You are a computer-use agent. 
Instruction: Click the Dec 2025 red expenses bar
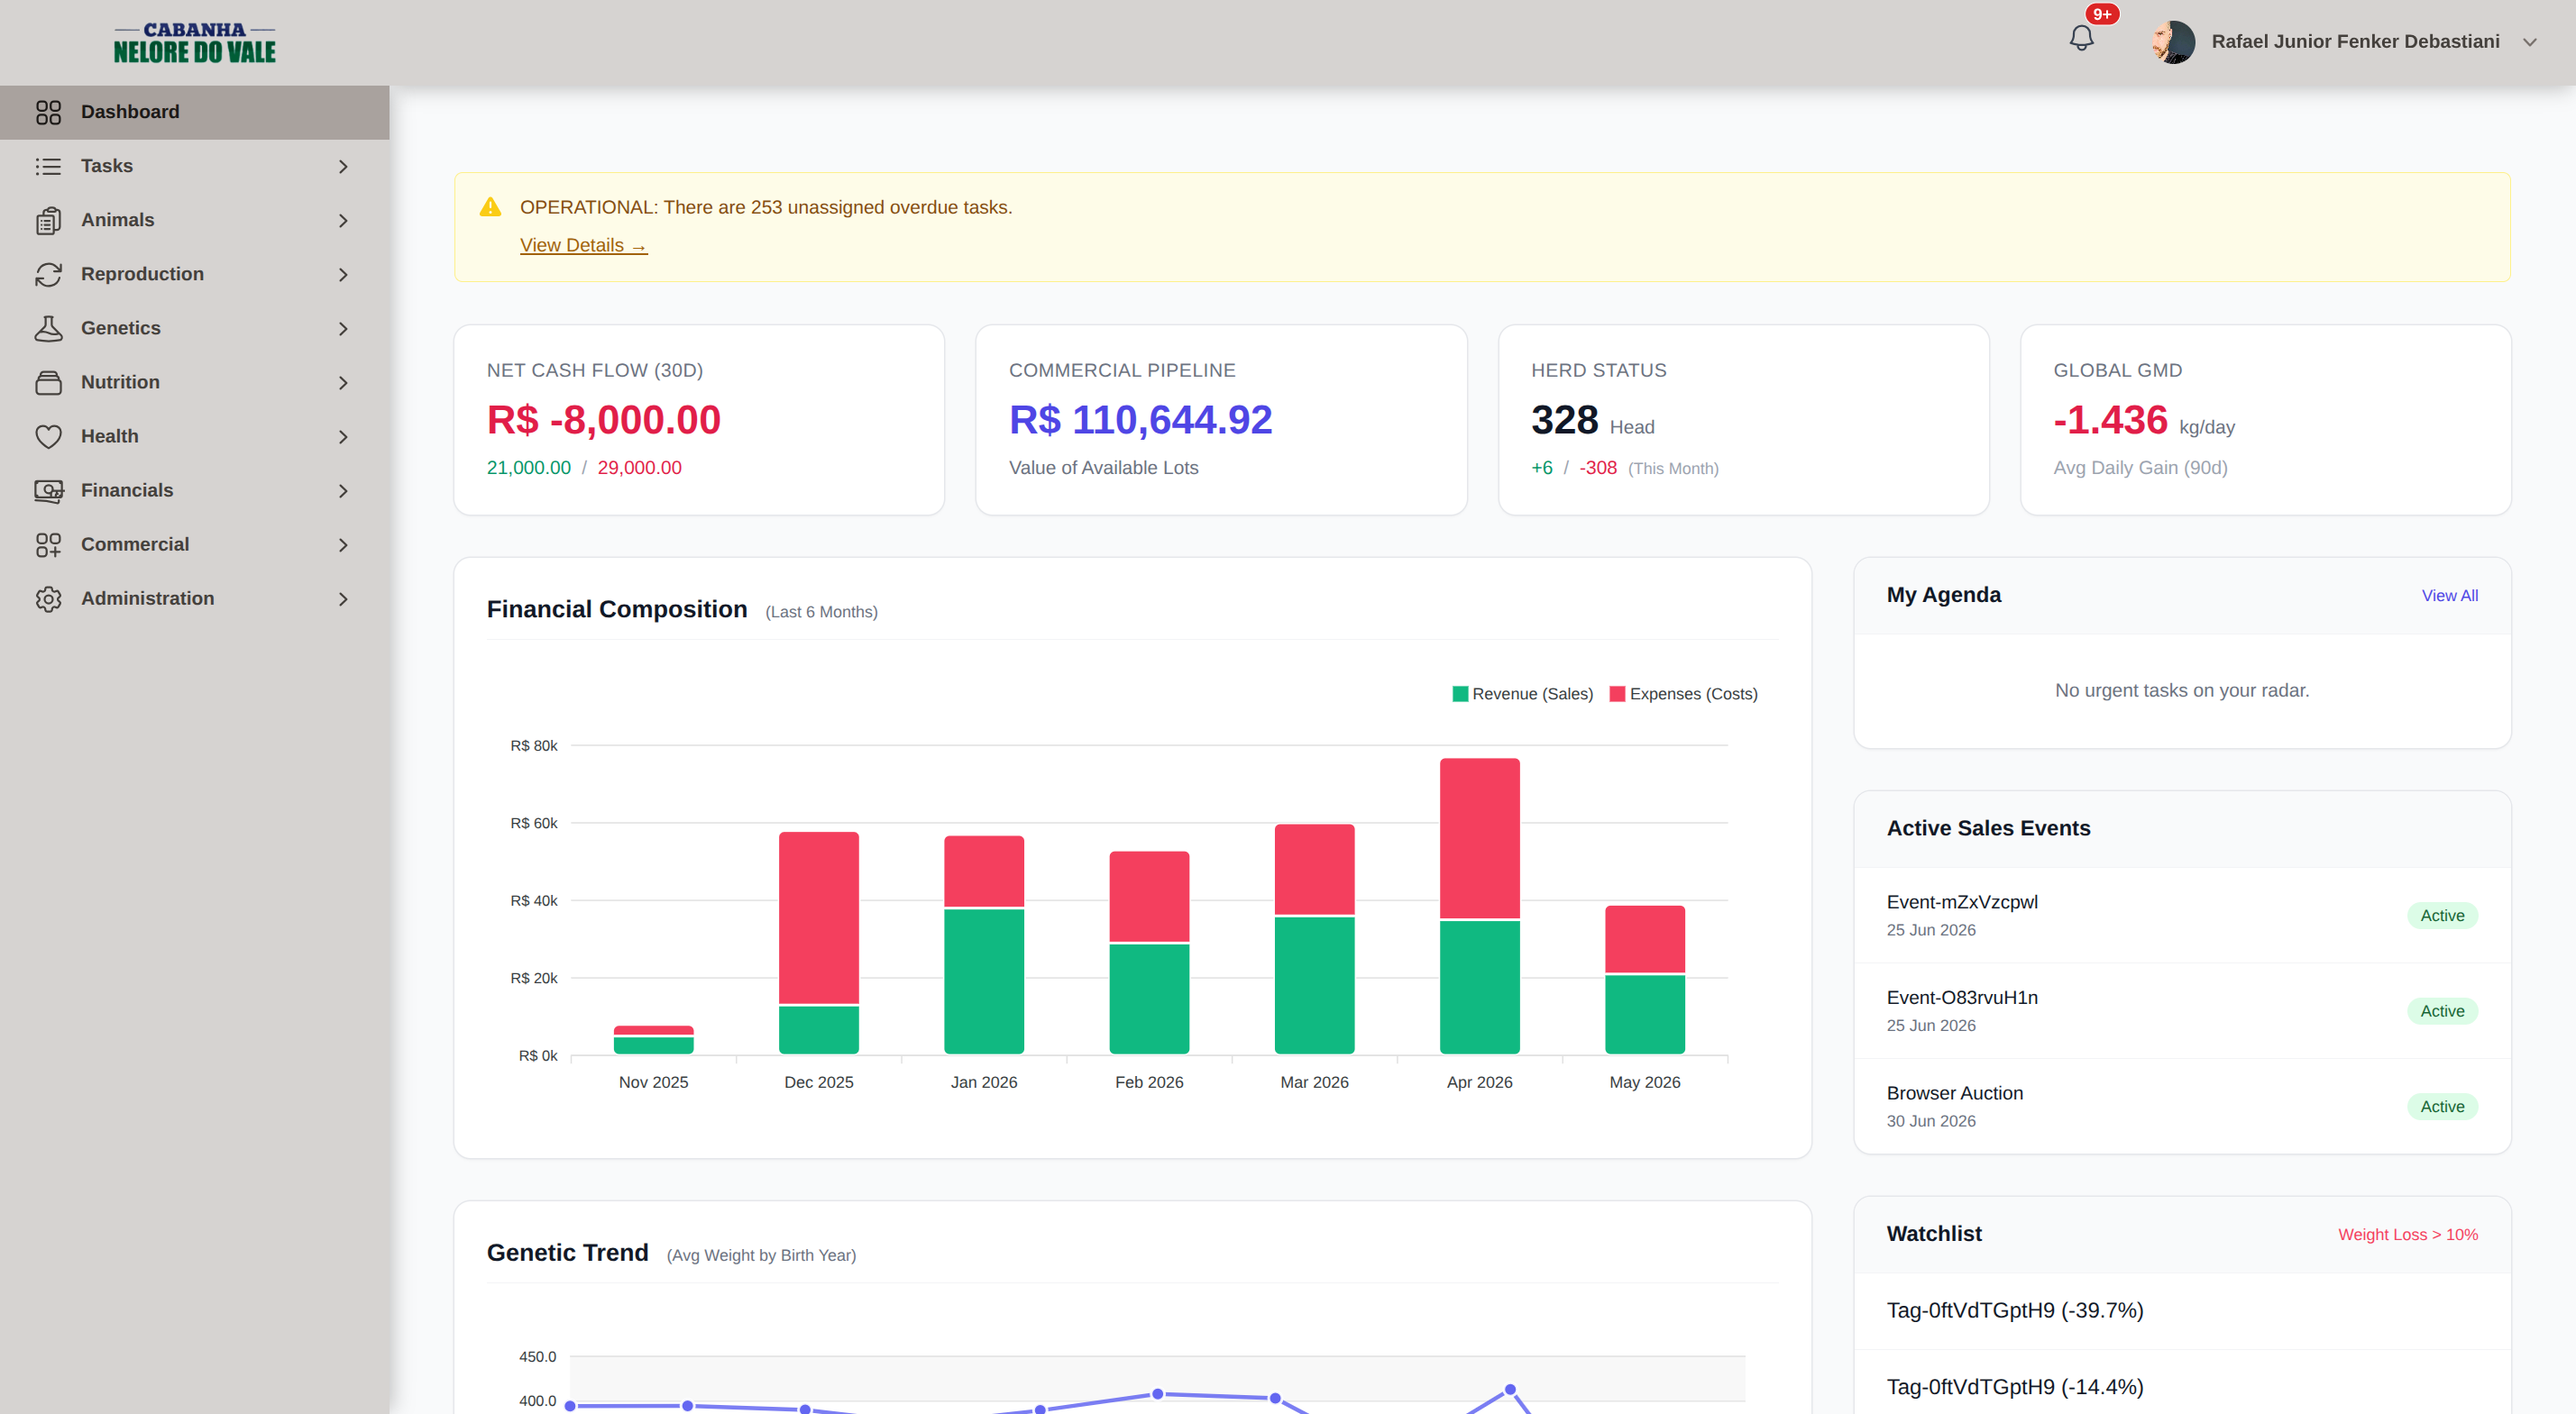(818, 917)
